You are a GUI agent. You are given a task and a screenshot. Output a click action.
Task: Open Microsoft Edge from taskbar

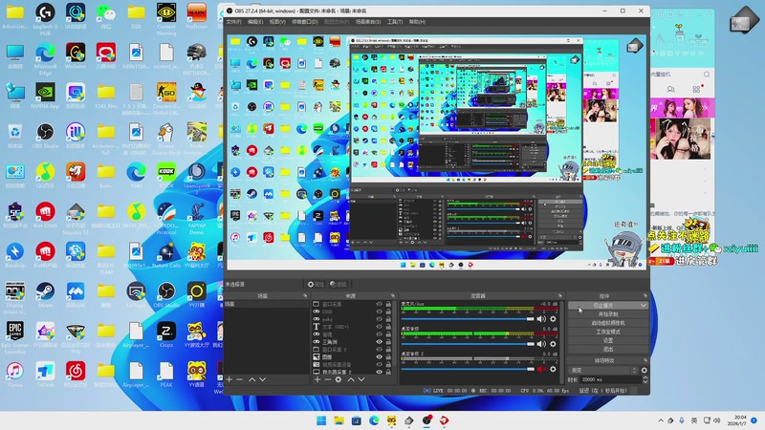tap(374, 420)
